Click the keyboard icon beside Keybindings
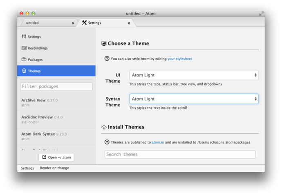 [x=24, y=48]
